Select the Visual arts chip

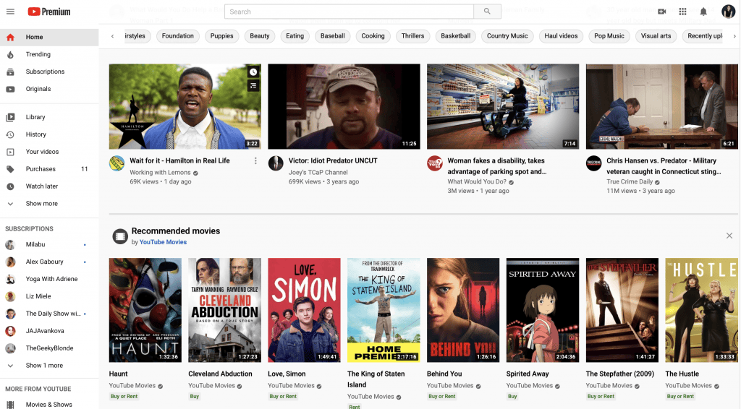656,36
